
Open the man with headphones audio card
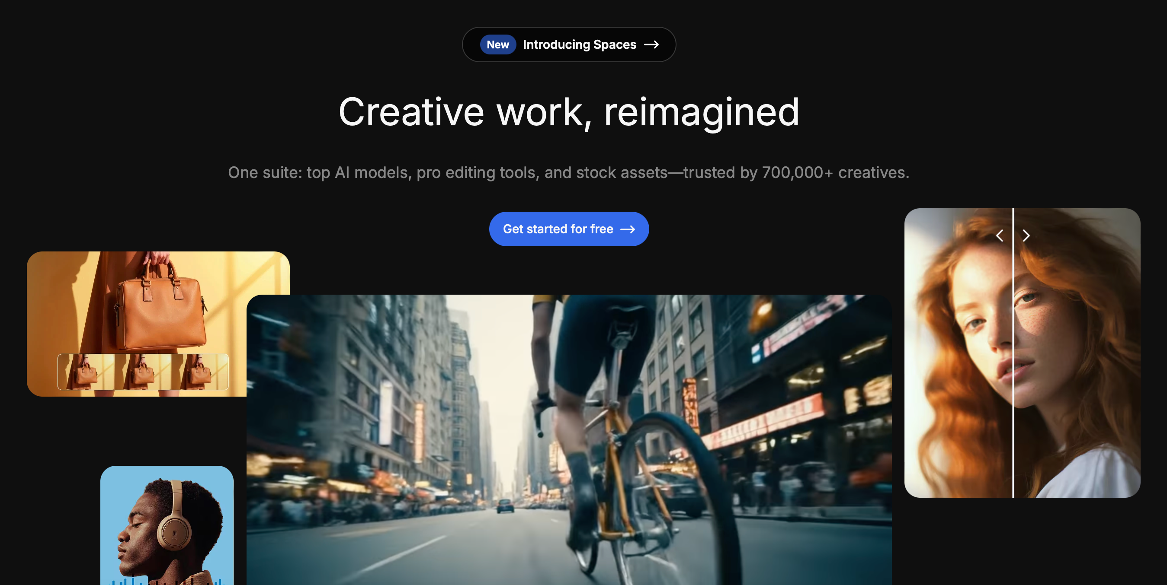[x=167, y=525]
